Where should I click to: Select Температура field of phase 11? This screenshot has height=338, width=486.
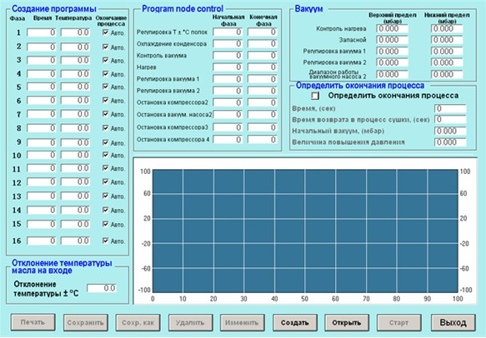[75, 168]
